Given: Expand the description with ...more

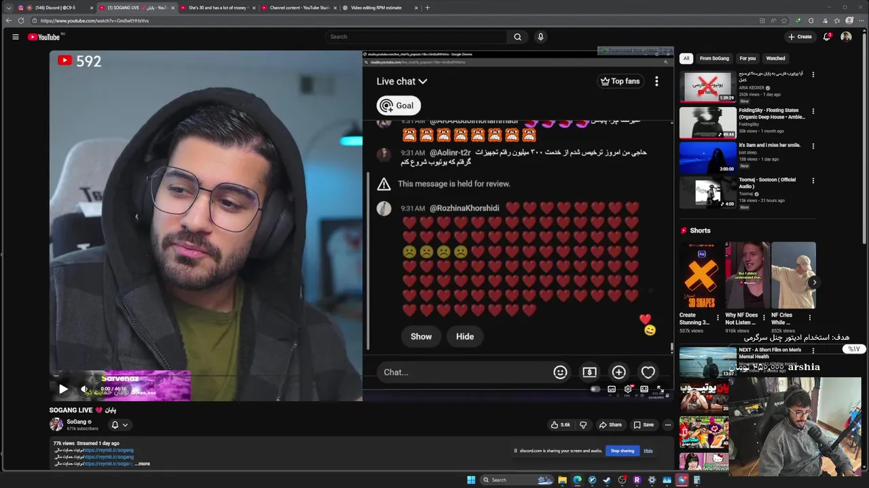Looking at the screenshot, I should (x=143, y=464).
